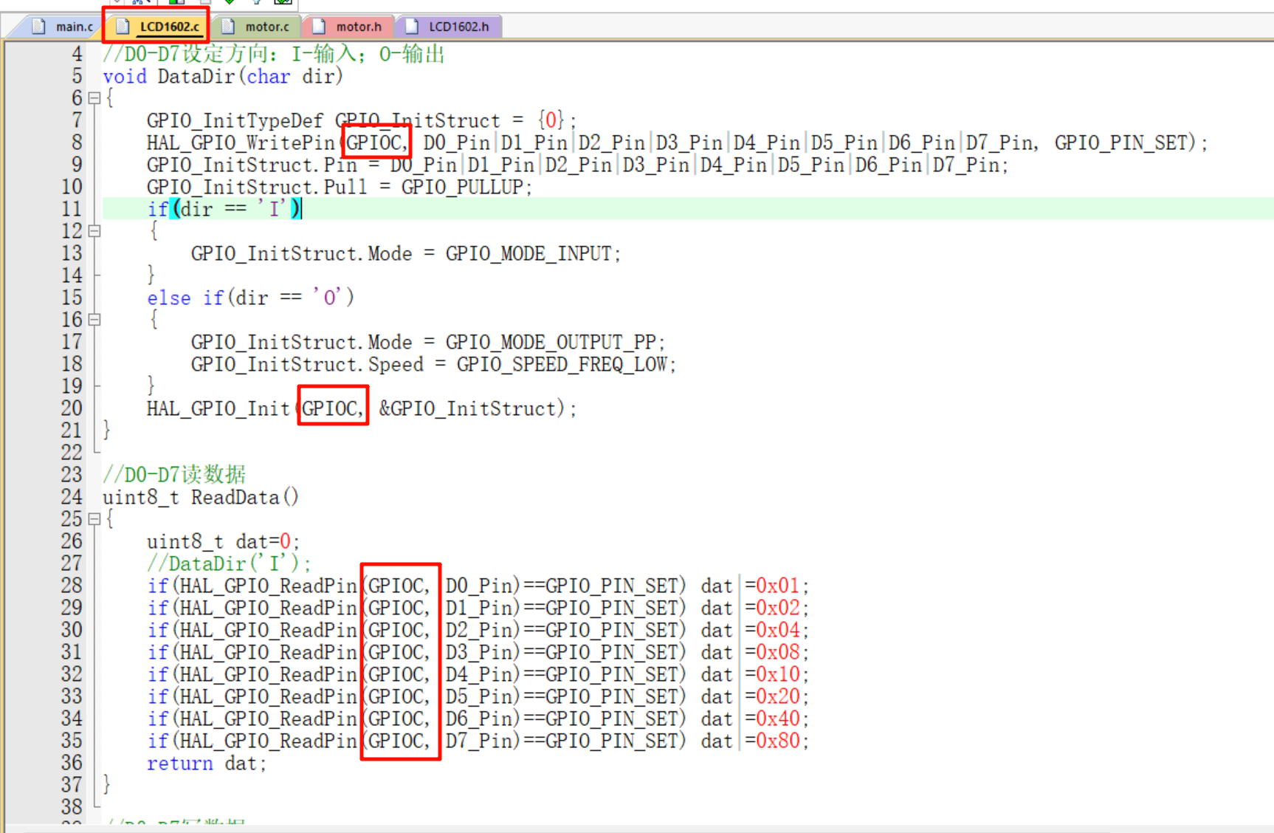Click the document icon on the LCD1602.h tab
The image size is (1274, 833).
coord(410,26)
